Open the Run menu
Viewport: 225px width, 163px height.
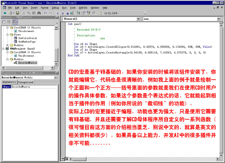(64, 8)
